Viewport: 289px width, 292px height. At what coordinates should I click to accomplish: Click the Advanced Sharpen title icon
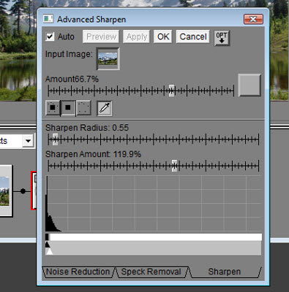pos(48,19)
